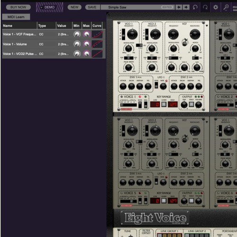Select the "Voice 1 - VCF Freque..." row
237x237 pixels.
pyautogui.click(x=54, y=34)
